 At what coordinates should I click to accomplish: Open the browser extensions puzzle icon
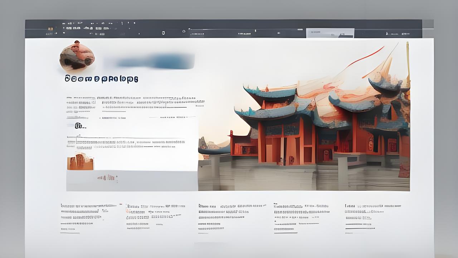387,33
